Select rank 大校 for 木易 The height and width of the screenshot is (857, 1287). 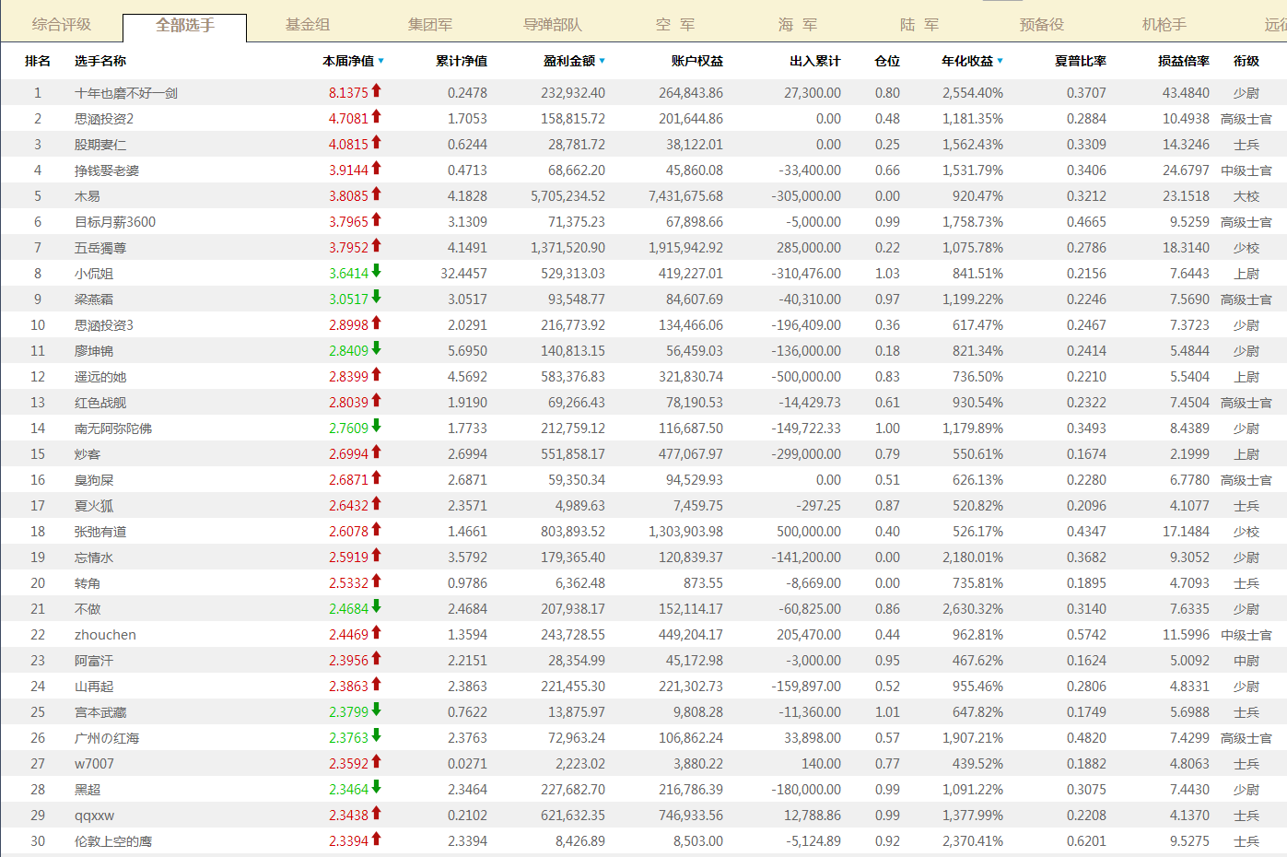click(x=1246, y=196)
